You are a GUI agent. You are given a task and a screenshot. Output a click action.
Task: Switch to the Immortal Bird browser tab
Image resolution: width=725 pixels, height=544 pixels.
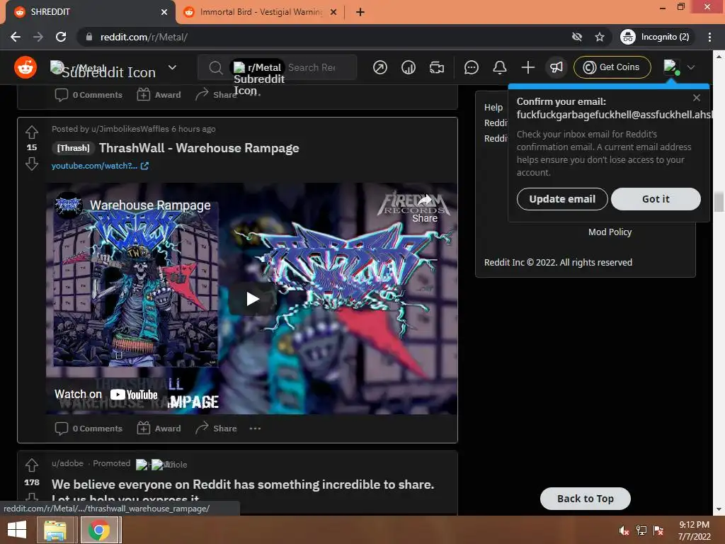(261, 12)
